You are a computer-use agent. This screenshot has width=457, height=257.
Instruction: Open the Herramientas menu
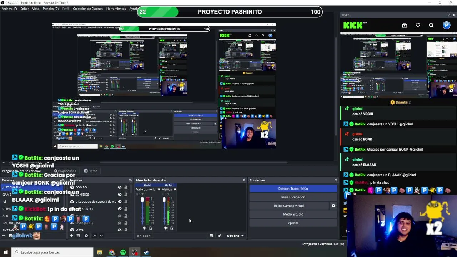tap(116, 9)
